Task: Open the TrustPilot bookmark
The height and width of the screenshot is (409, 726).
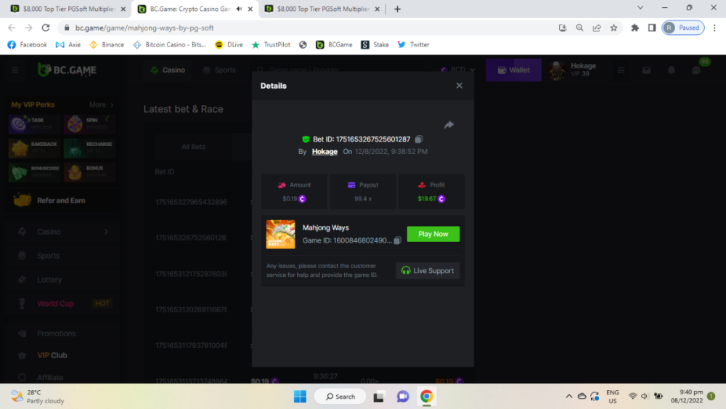Action: pos(271,44)
